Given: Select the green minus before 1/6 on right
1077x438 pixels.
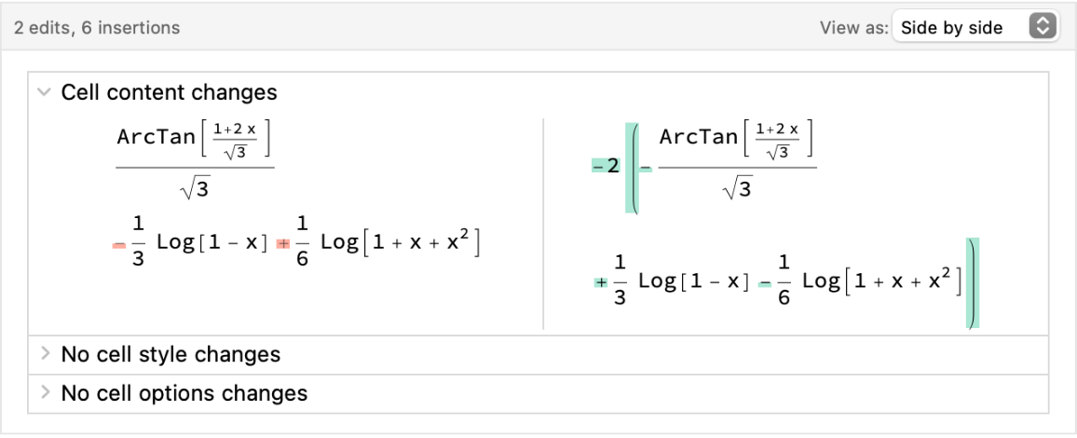Looking at the screenshot, I should (x=764, y=282).
